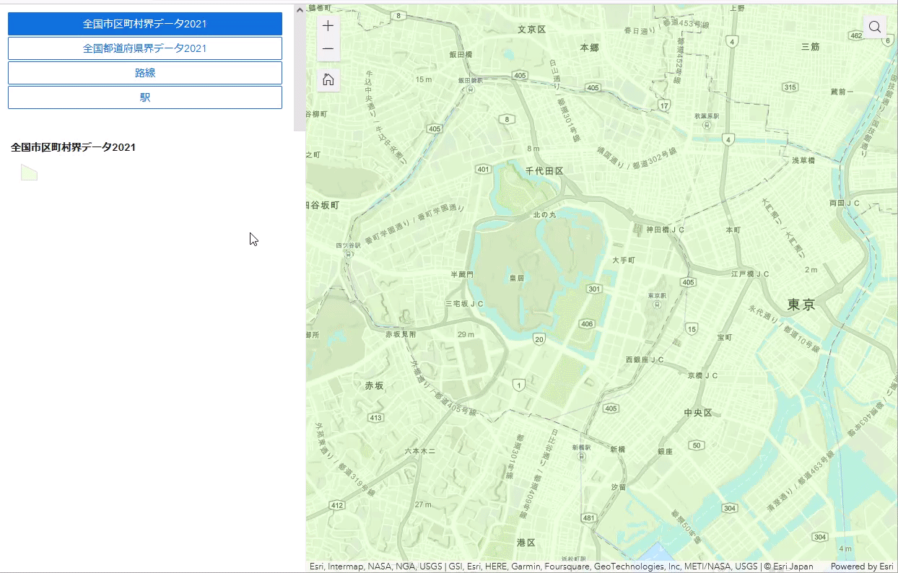Click the 皇居 map label

click(x=517, y=277)
